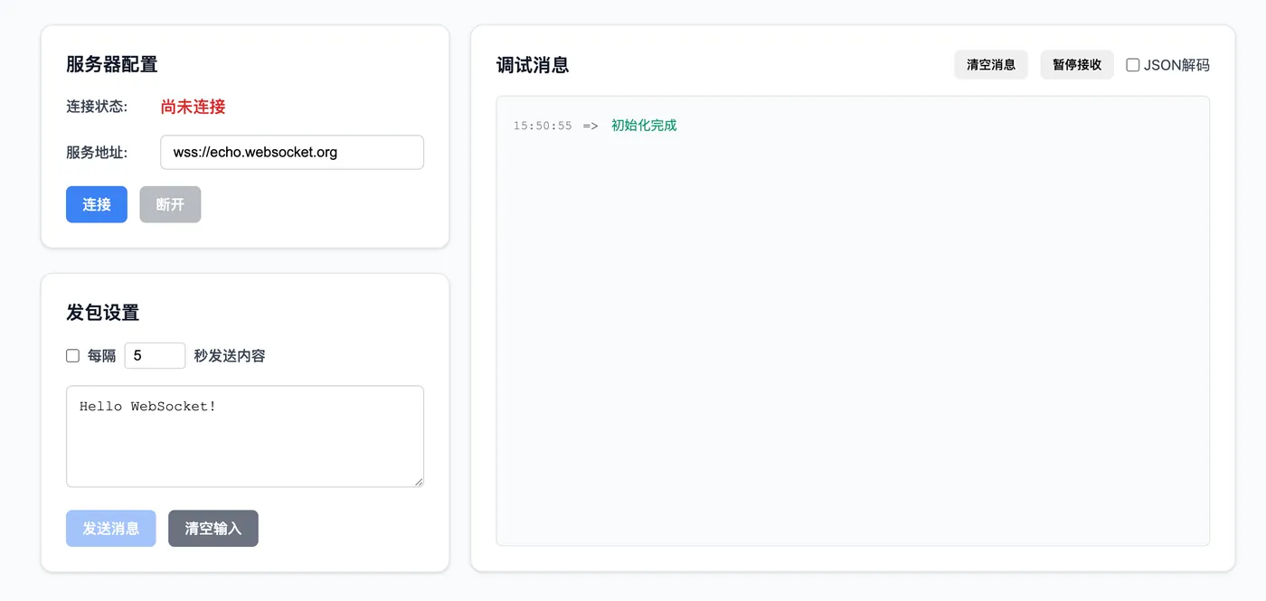Click the disabled 断开 button
Viewport: 1266px width, 601px height.
click(170, 204)
